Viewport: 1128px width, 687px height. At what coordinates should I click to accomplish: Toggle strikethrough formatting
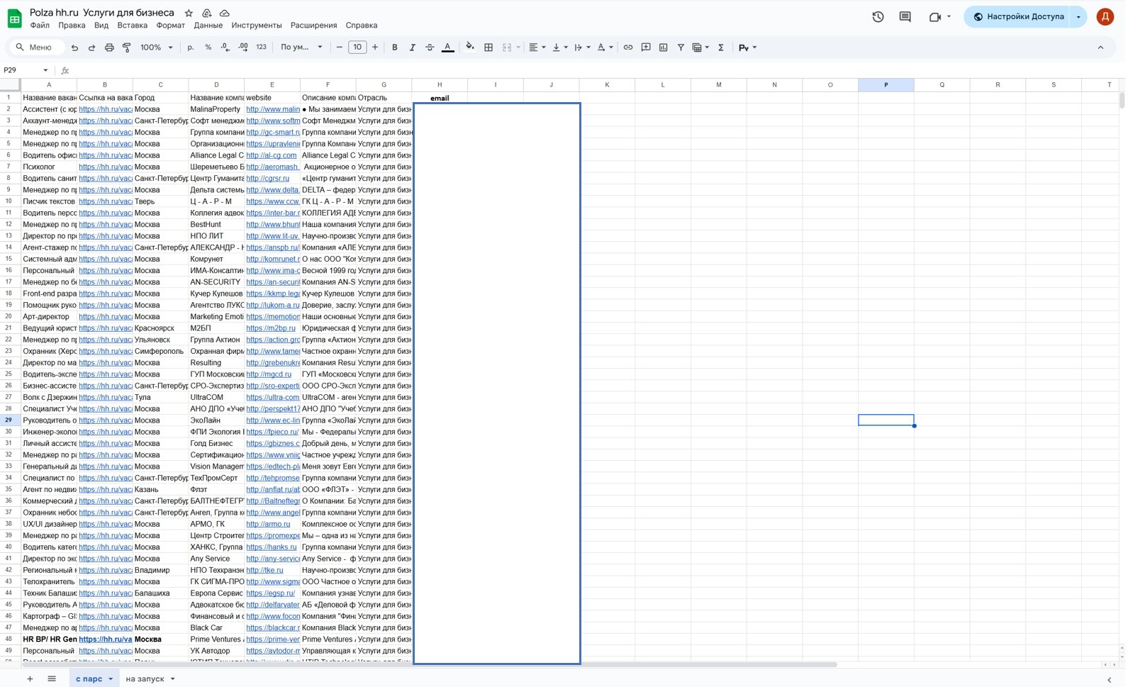pos(430,48)
